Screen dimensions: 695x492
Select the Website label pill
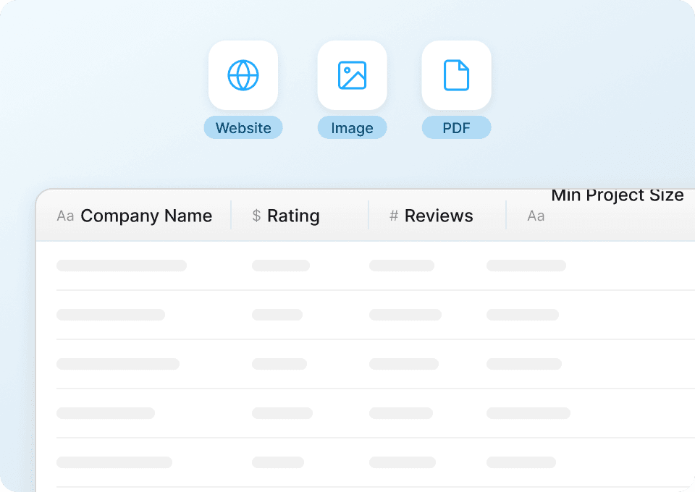click(243, 128)
